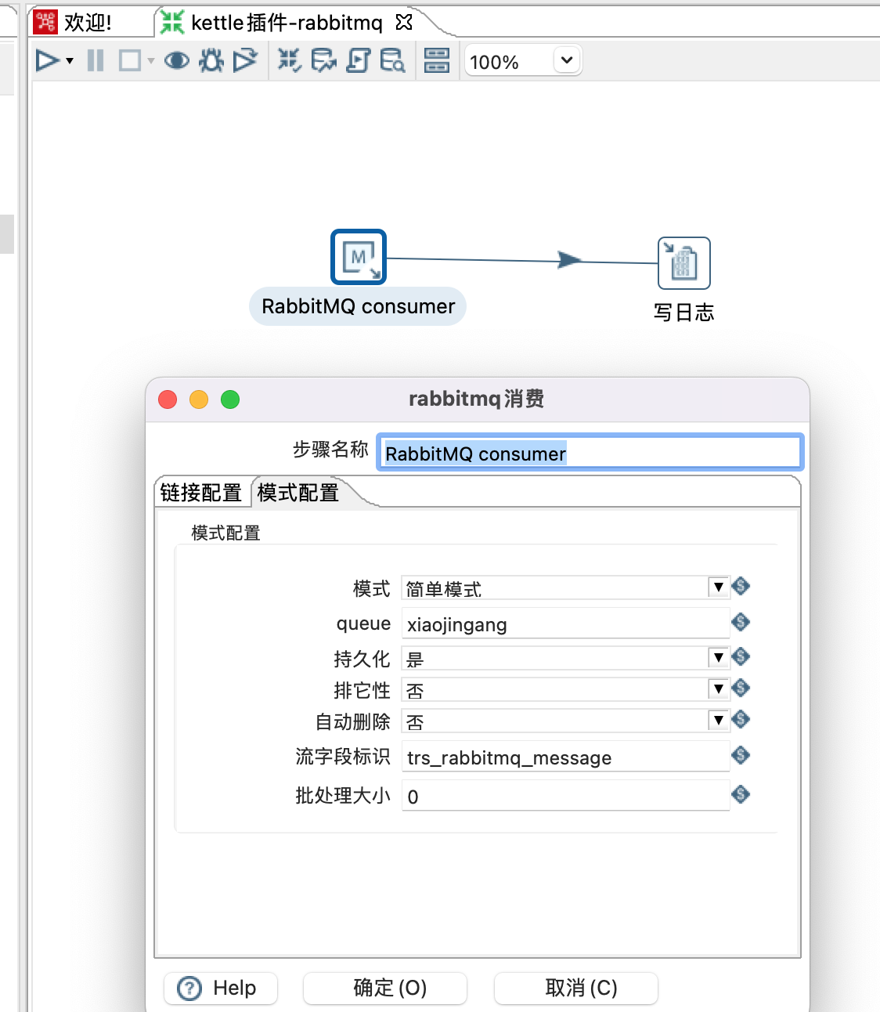880x1012 pixels.
Task: Select the RabbitMQ consumer step icon
Action: pyautogui.click(x=359, y=257)
